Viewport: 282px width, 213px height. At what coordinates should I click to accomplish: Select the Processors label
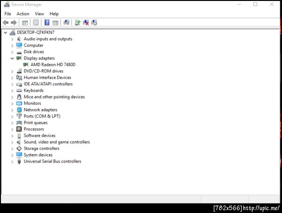coord(34,129)
